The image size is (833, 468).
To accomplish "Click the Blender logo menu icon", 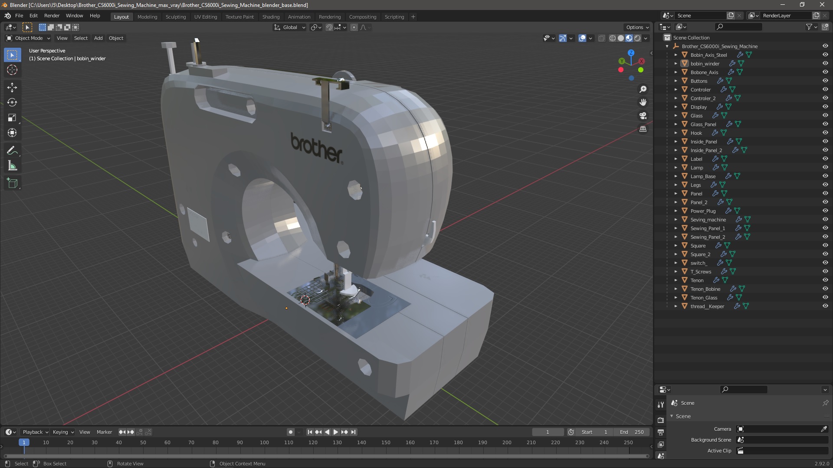I will (x=7, y=16).
